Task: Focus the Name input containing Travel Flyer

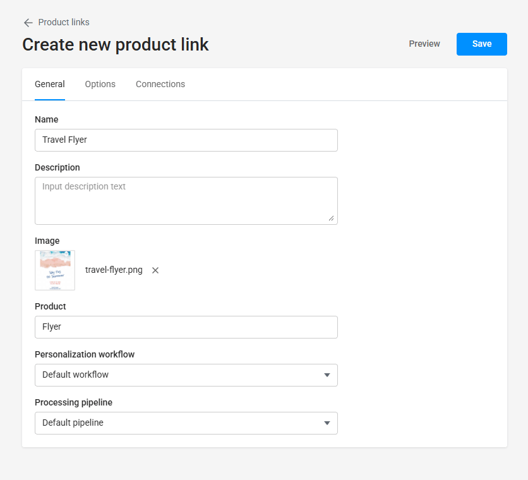Action: [x=186, y=140]
